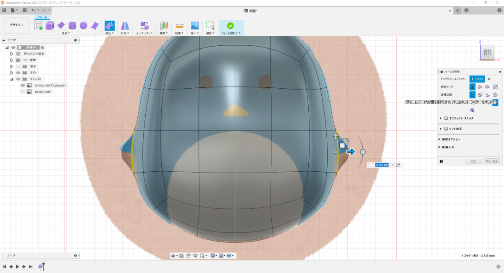The width and height of the screenshot is (504, 273).
Task: Select the Create Sketch tool
Action: coord(39,26)
